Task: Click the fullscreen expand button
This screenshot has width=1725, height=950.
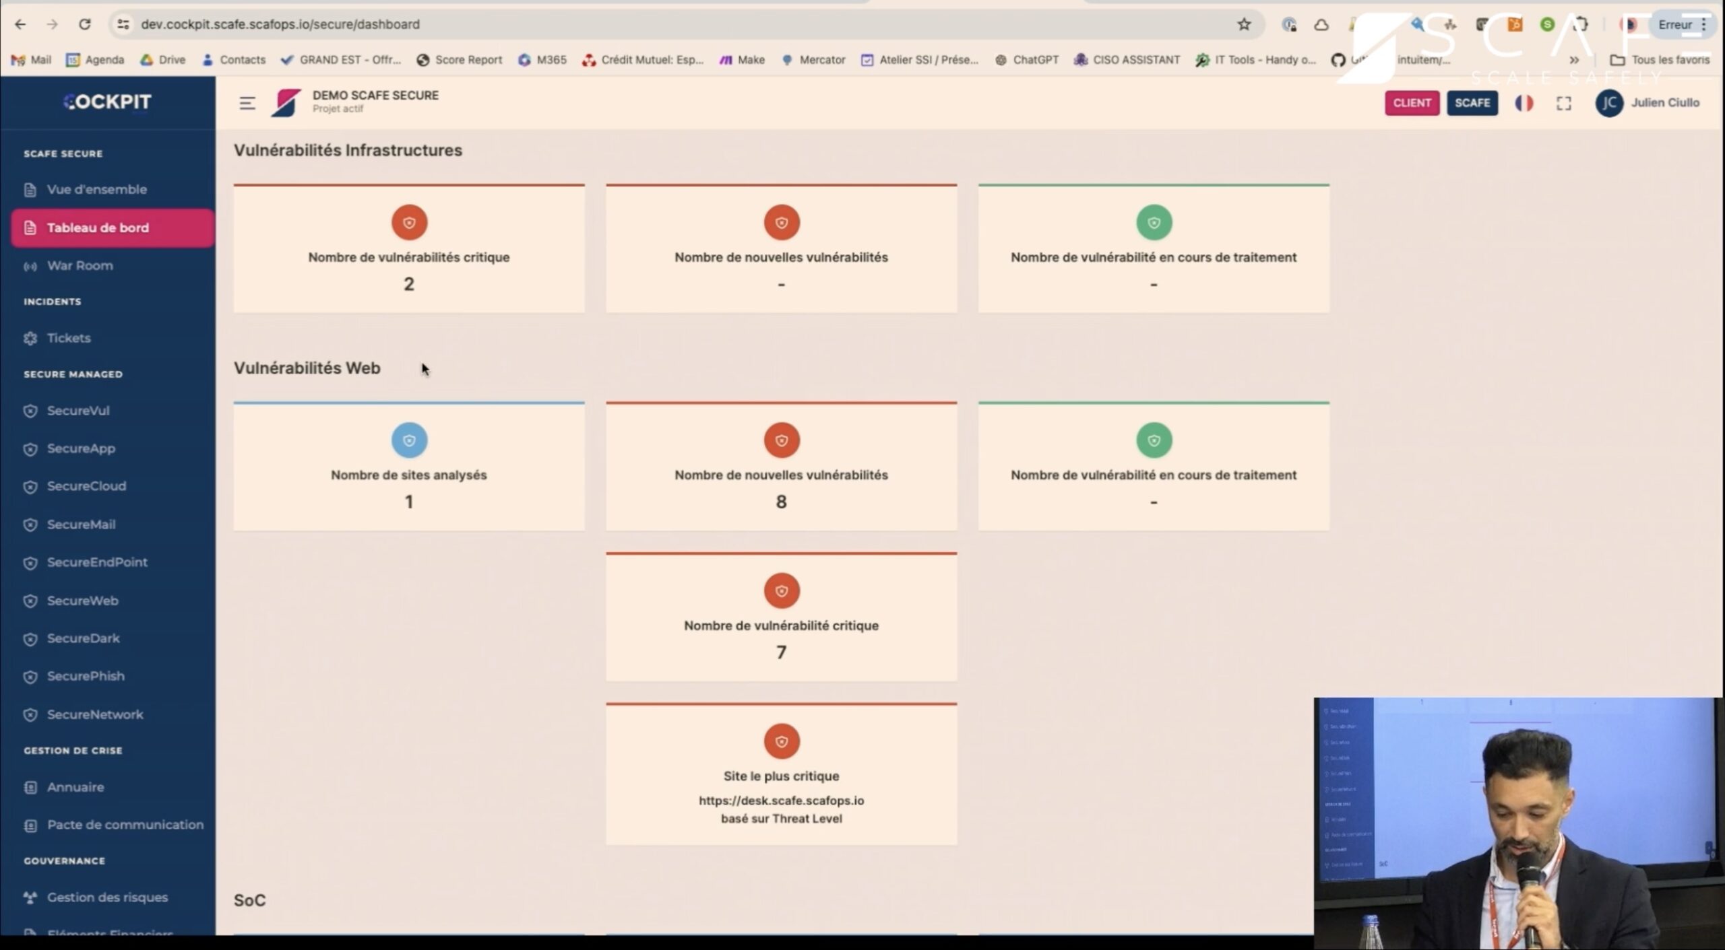Action: click(1565, 103)
